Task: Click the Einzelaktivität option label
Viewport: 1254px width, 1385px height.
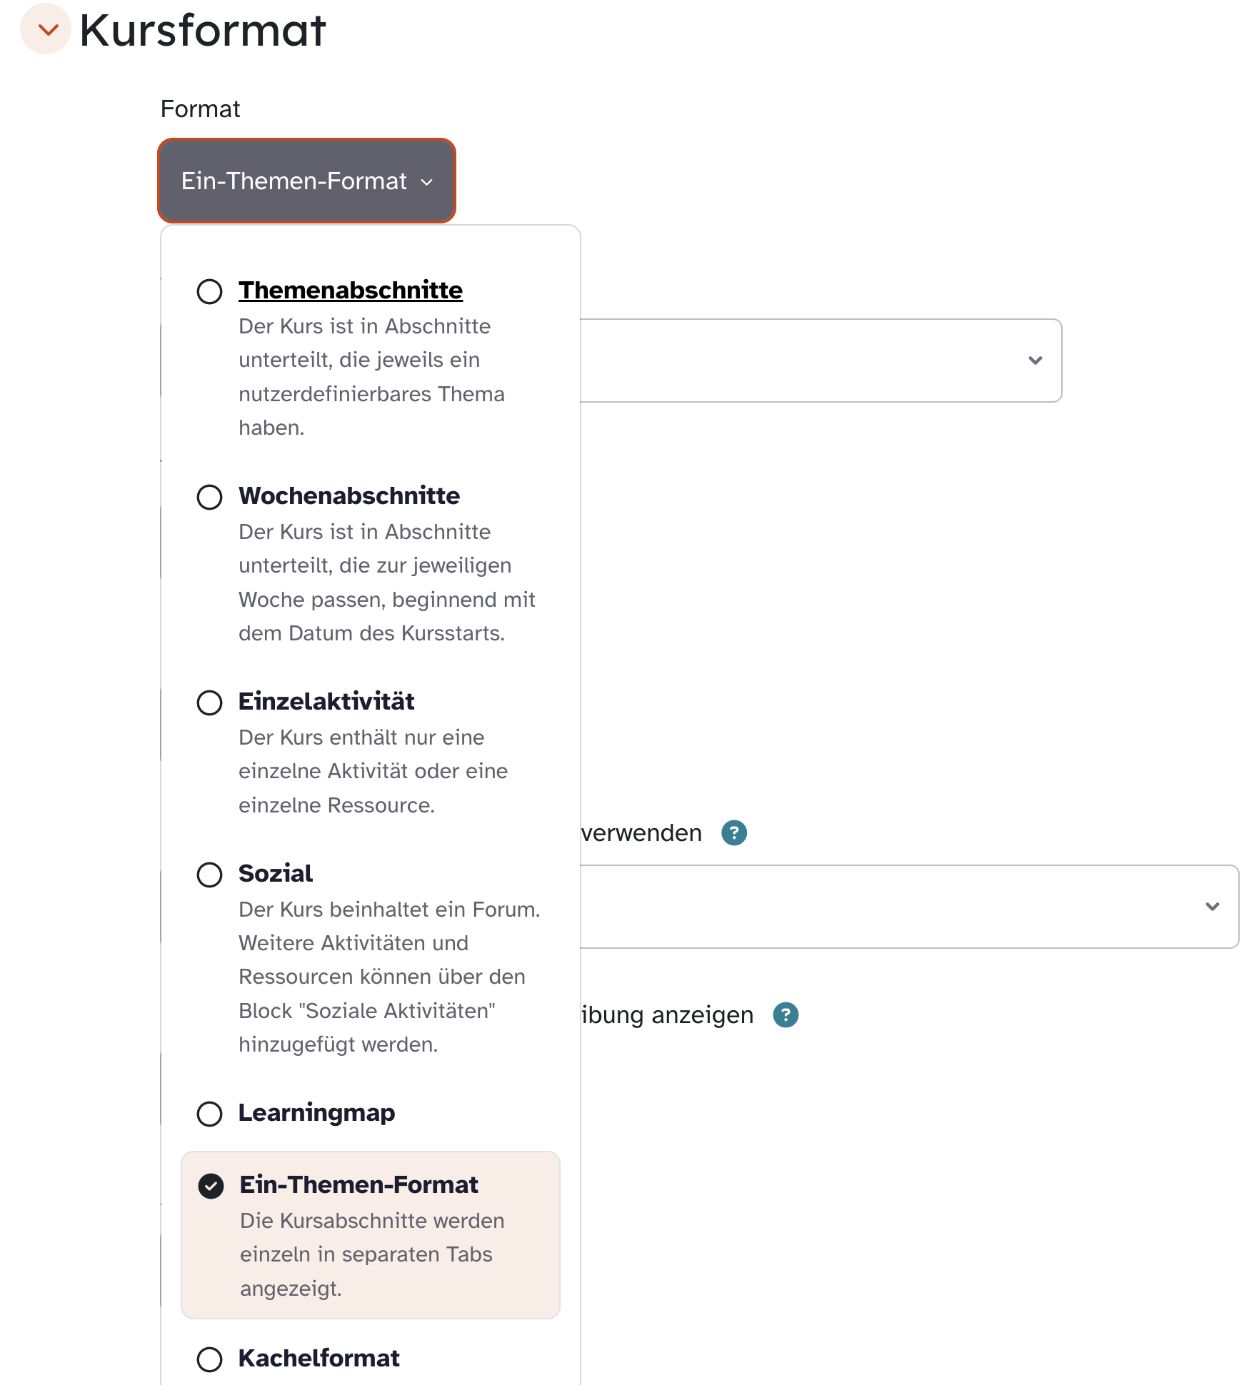Action: coord(326,702)
